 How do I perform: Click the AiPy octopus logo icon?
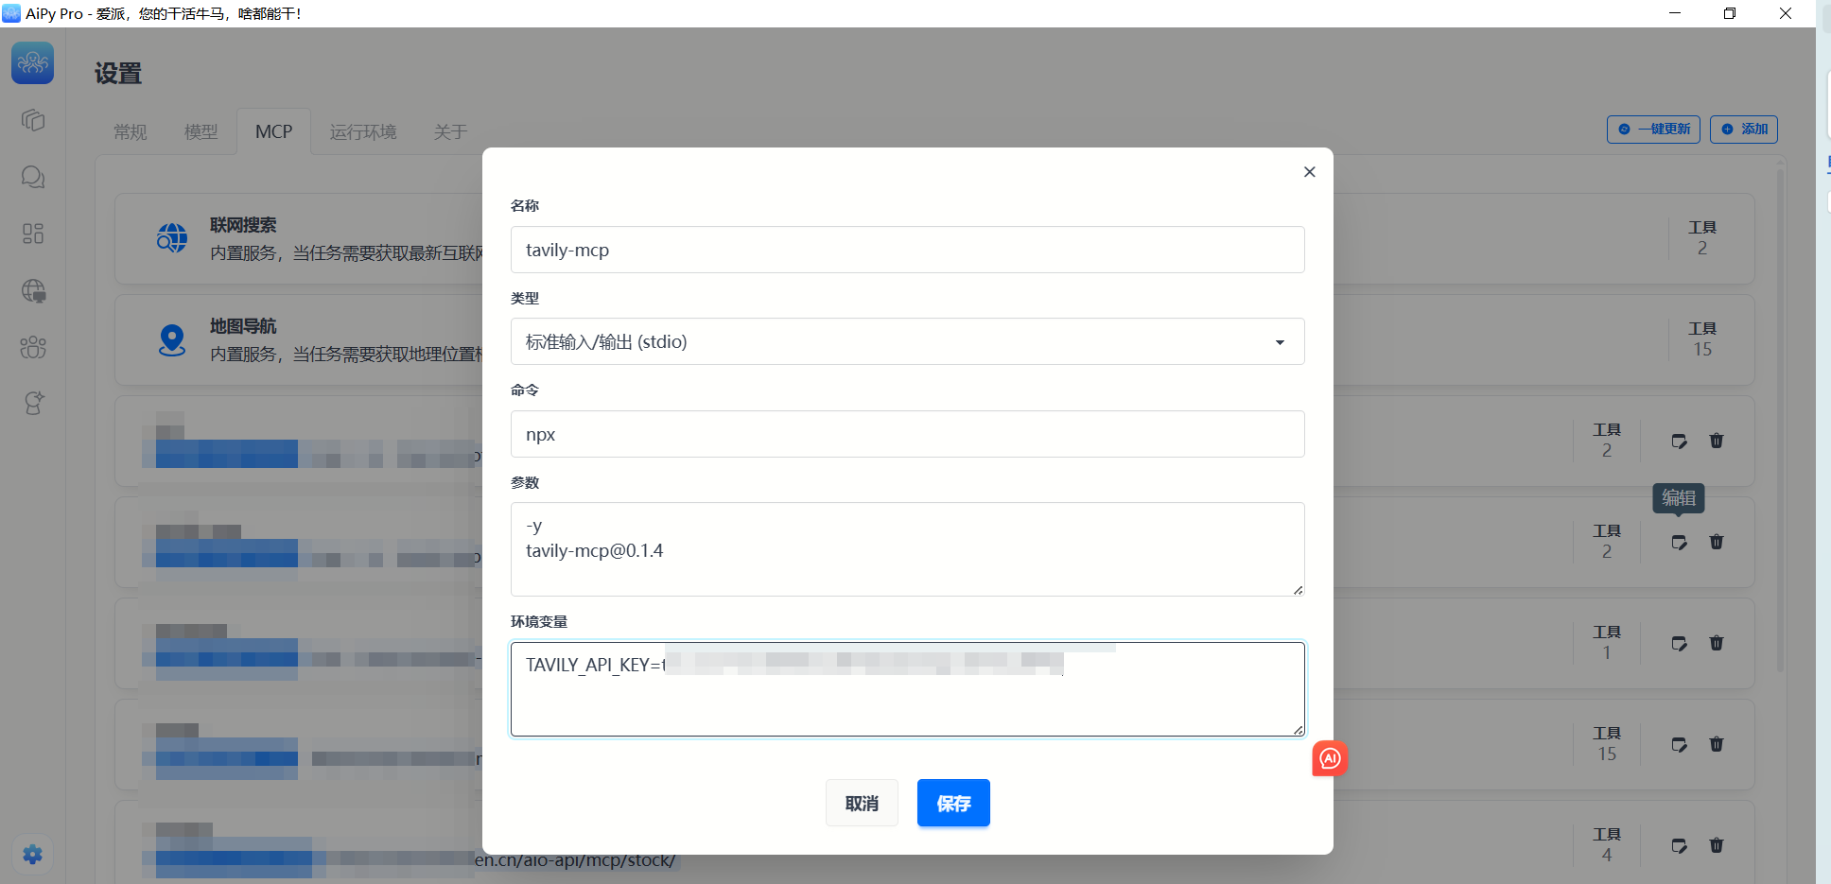point(32,63)
